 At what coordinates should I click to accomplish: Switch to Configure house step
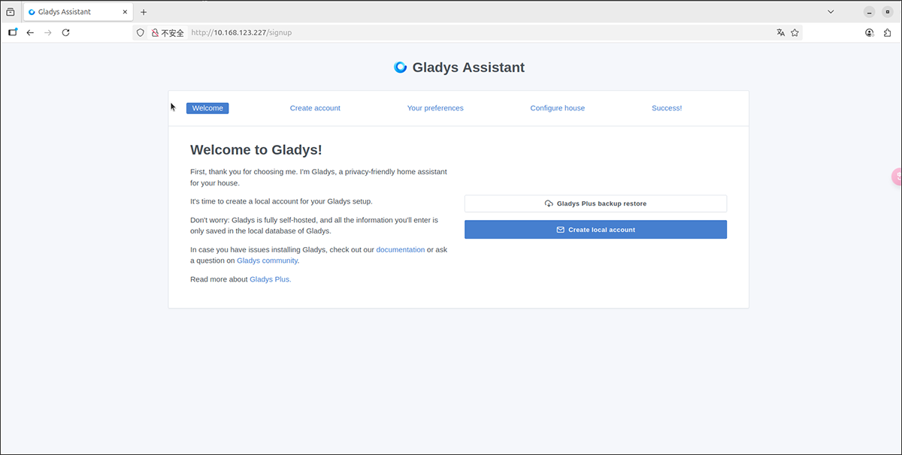coord(557,108)
